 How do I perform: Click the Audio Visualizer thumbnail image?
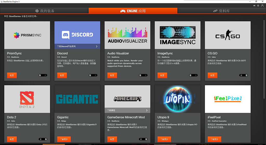click(127, 35)
